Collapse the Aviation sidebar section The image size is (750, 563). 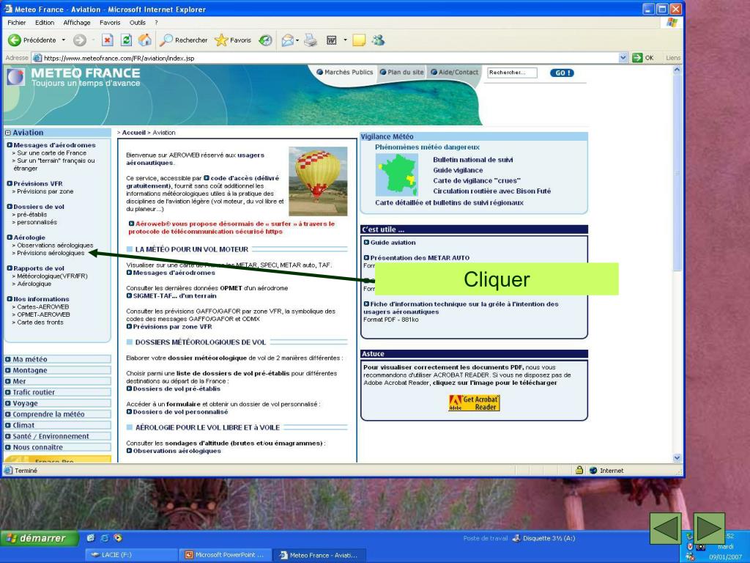point(7,133)
